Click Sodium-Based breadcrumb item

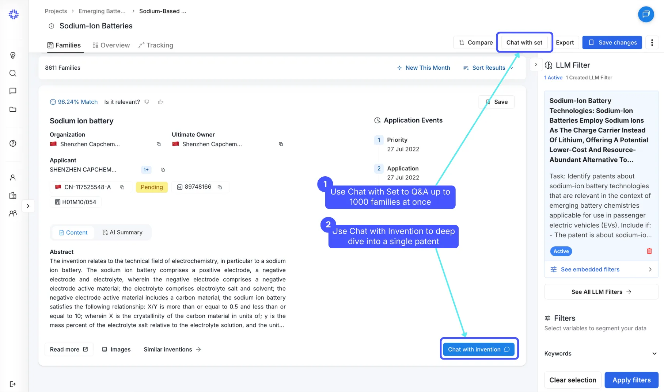[x=163, y=11]
